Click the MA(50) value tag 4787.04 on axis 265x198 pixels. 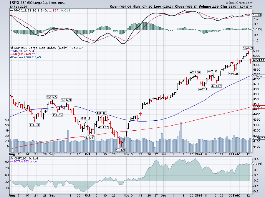click(x=258, y=76)
